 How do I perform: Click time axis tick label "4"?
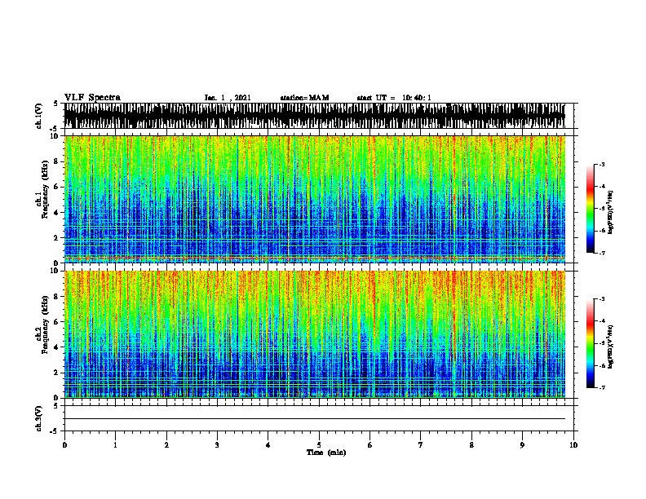click(x=268, y=445)
